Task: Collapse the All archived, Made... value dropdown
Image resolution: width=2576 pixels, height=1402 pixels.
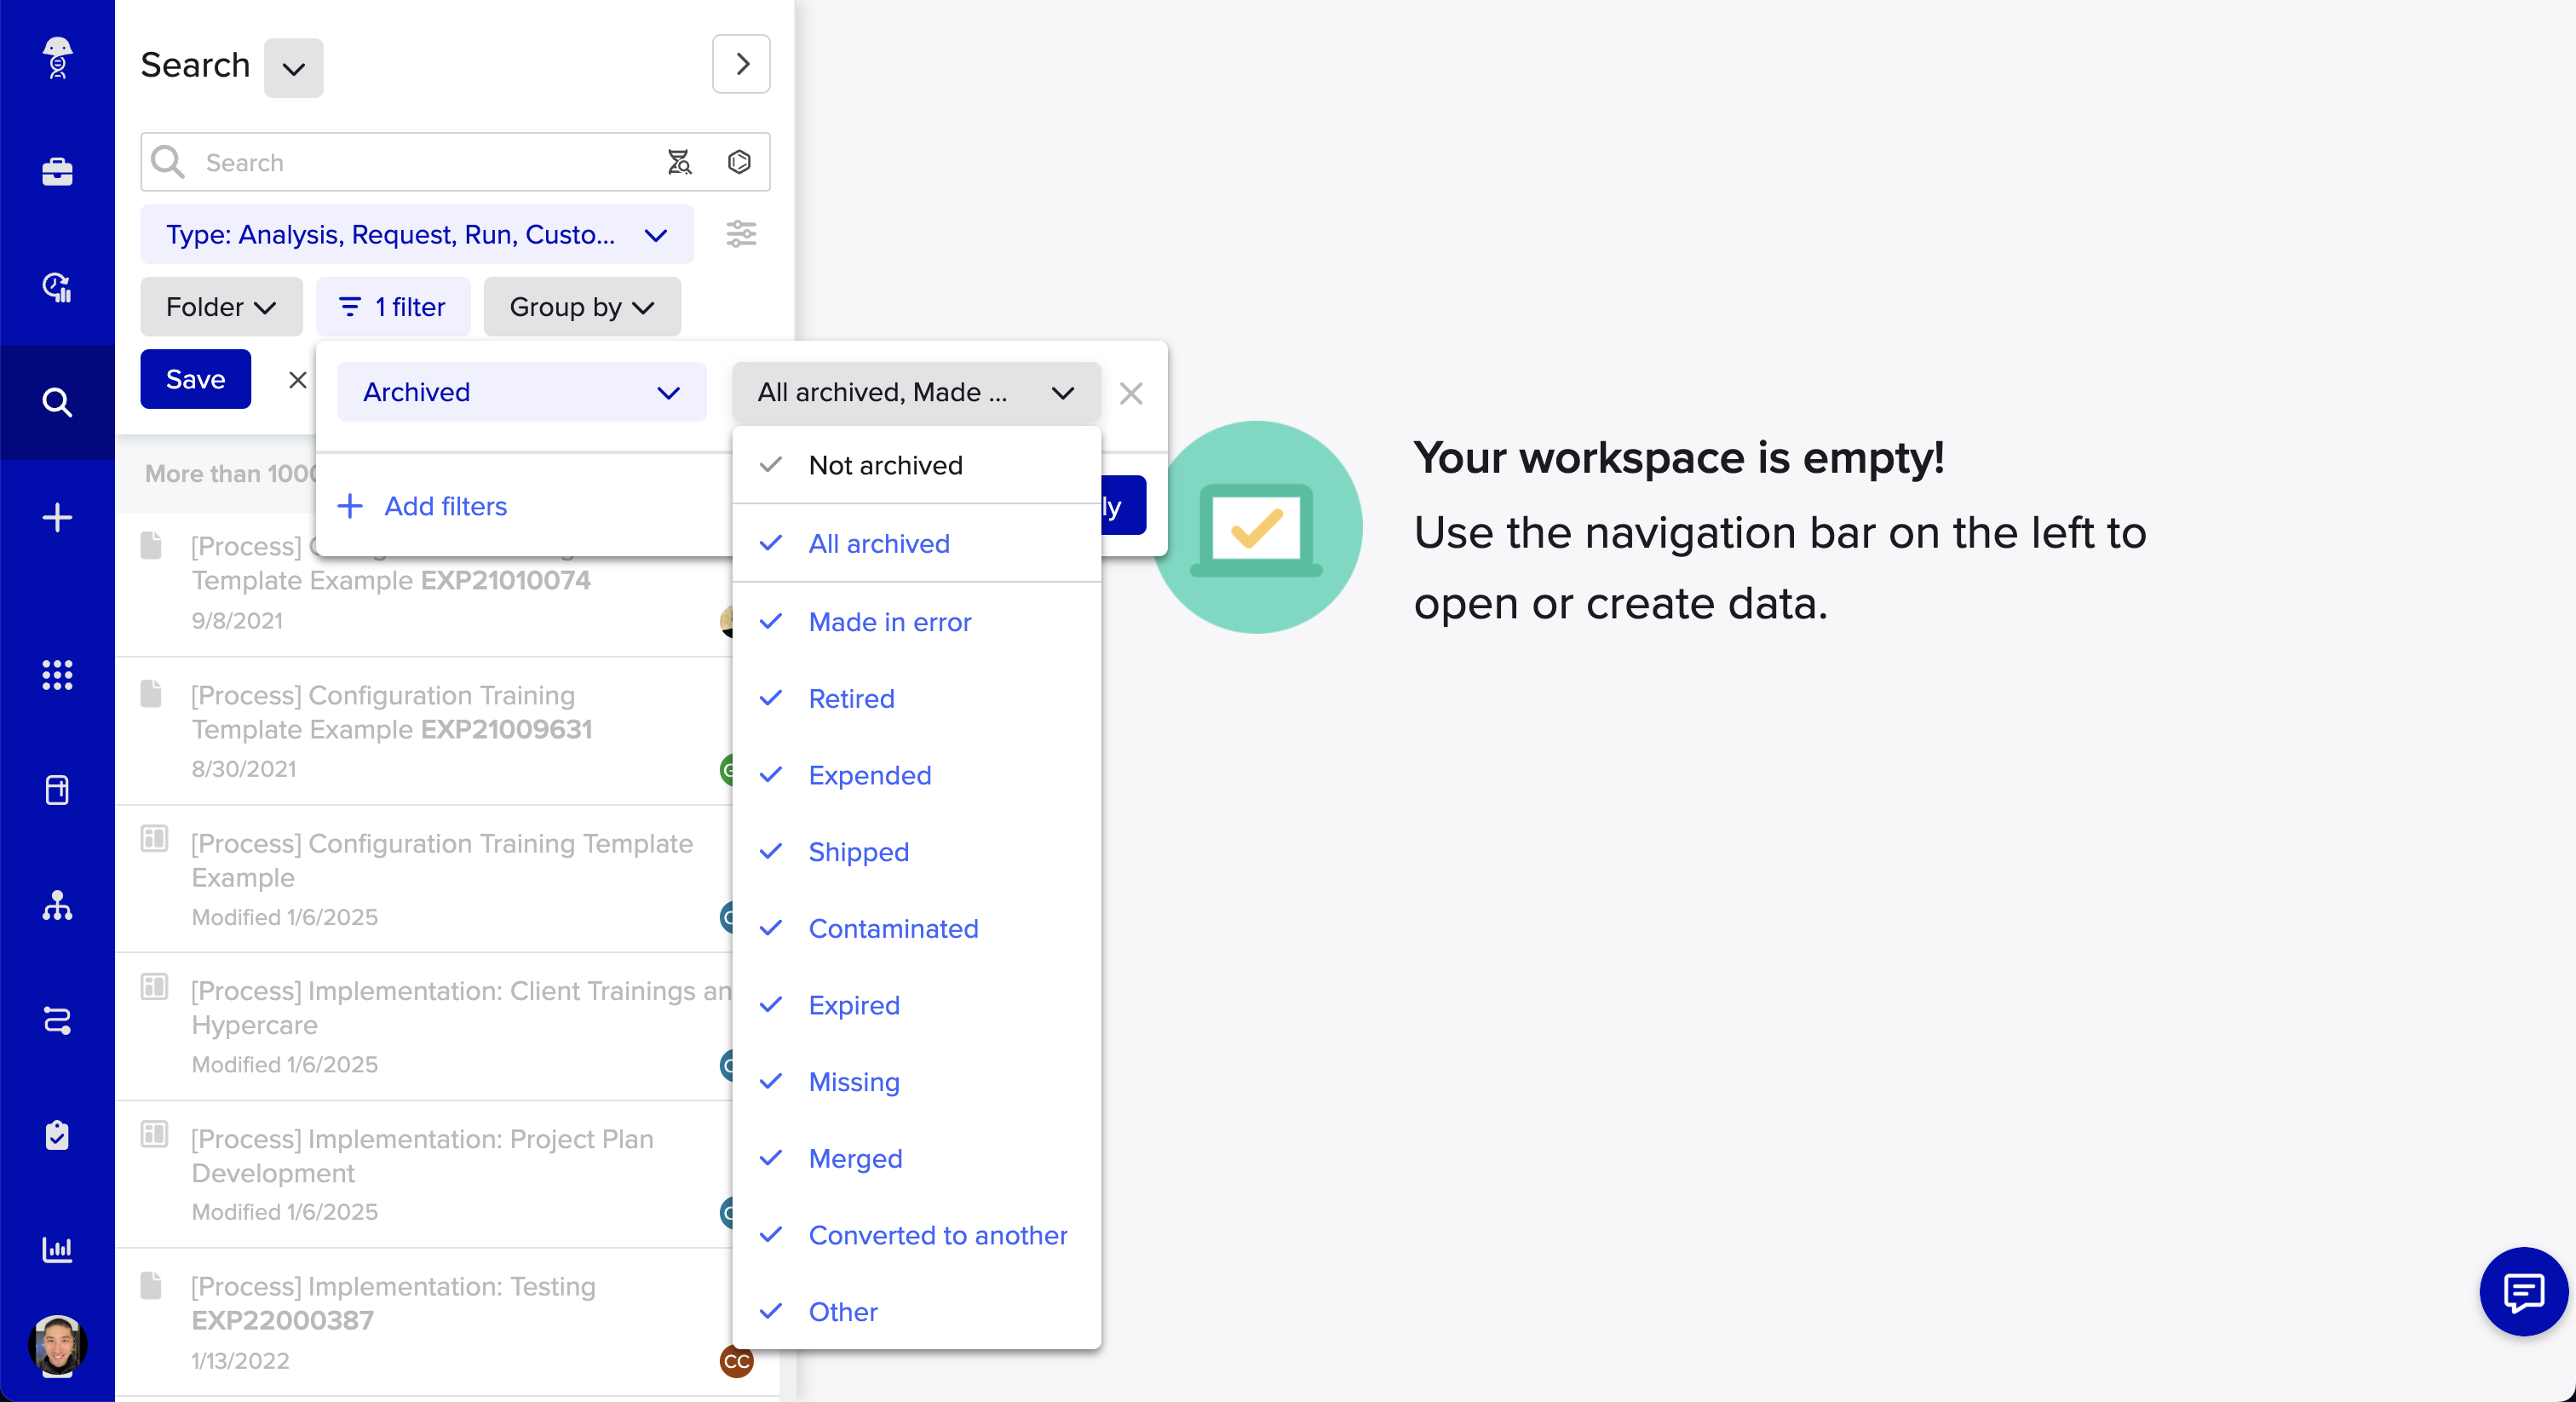Action: click(x=916, y=392)
